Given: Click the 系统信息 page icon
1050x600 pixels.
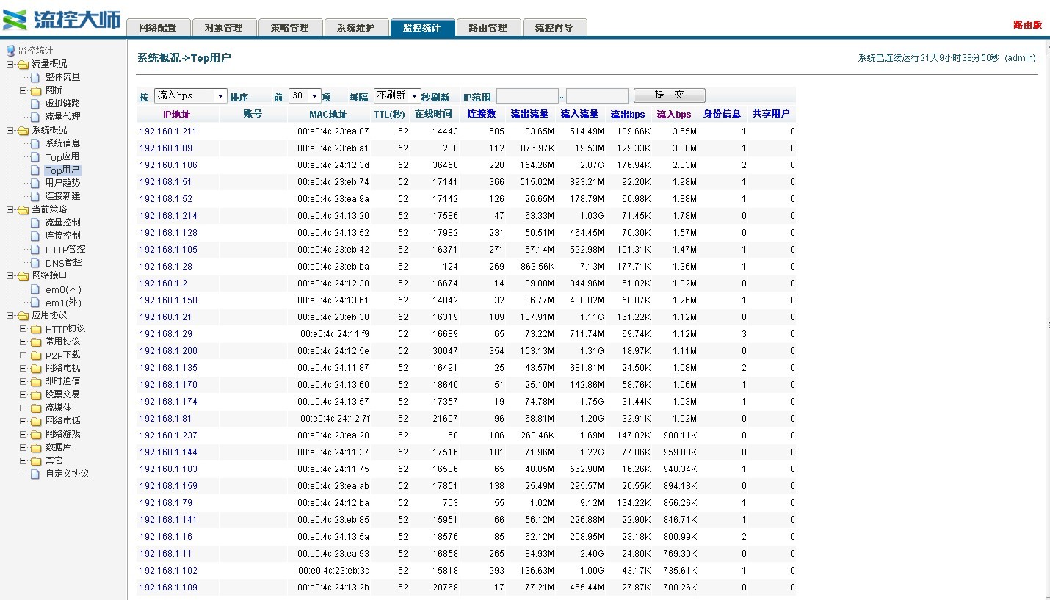Looking at the screenshot, I should [35, 143].
